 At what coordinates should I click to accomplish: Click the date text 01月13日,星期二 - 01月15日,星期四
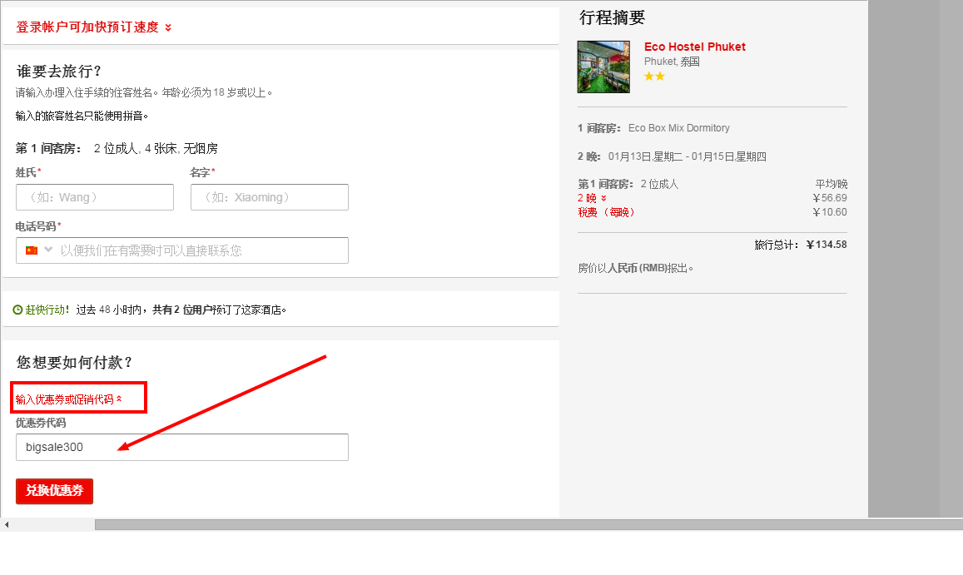688,156
